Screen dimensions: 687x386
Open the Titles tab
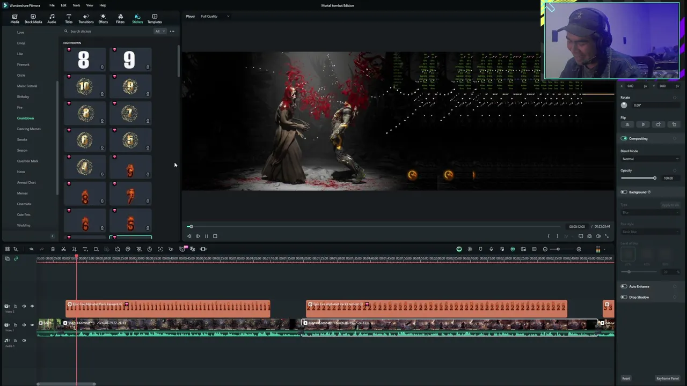[x=69, y=19]
